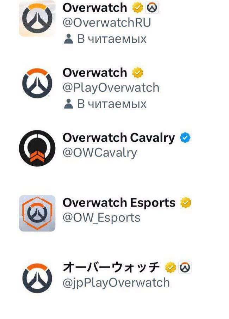Click the blue verified badge of Overwatch Cavalry
The width and height of the screenshot is (229, 319).
(x=185, y=138)
